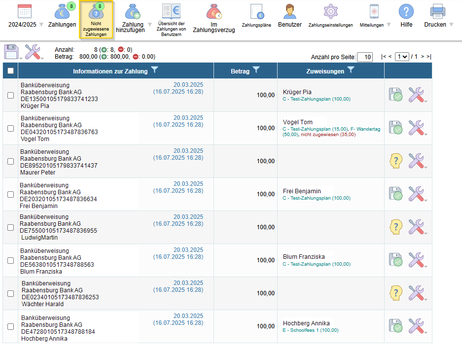
Task: Confirm assignment save icon for Vogel Tom
Action: pos(396,128)
